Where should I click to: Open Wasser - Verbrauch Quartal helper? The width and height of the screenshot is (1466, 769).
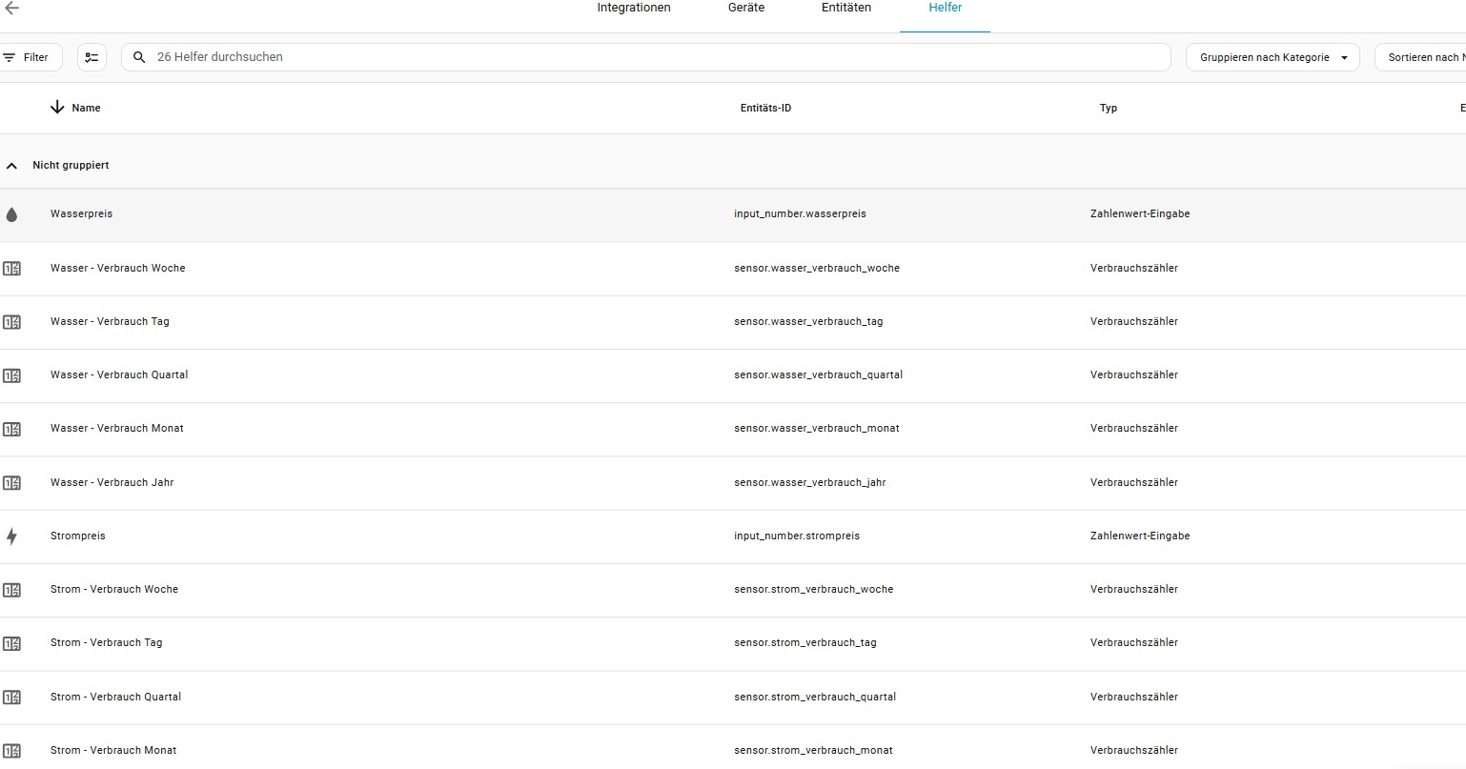733,375
